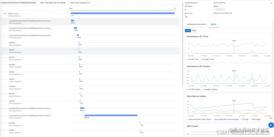Click the TraceID value in header
Screen dimensions: 274x137
(22, 3)
